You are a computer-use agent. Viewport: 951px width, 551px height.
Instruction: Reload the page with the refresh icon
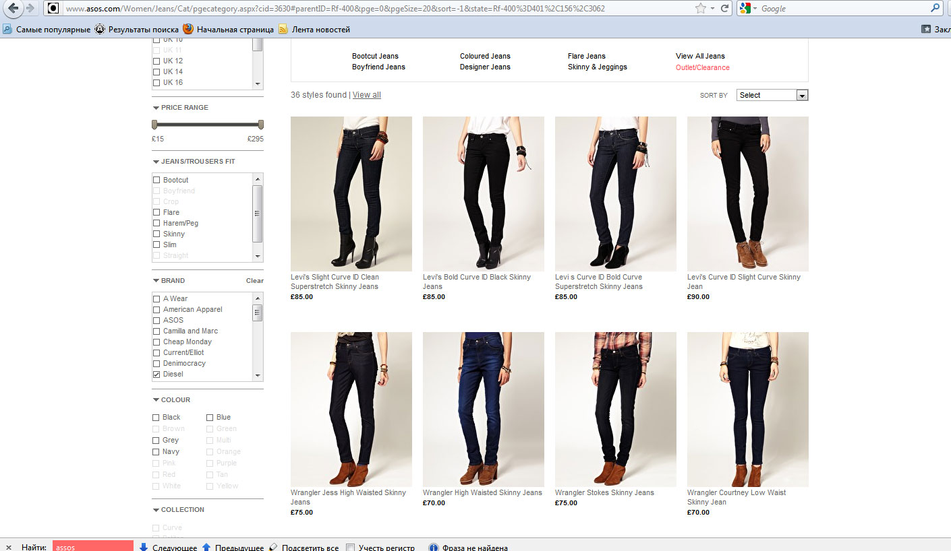pyautogui.click(x=725, y=9)
